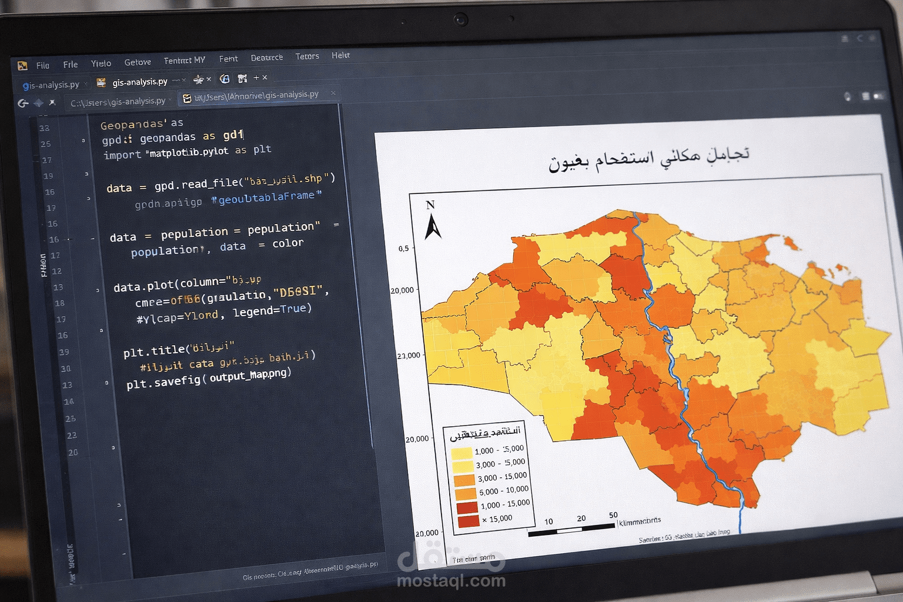The image size is (903, 602).
Task: Click the plt.savefig( output_Map.png) code line
Action: coord(209,378)
